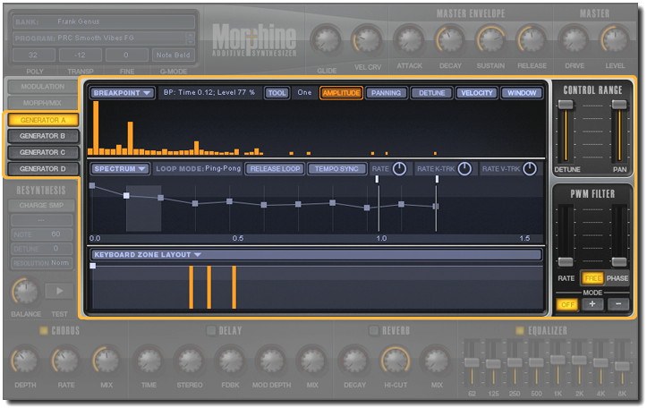Select the Amplitude editing mode
This screenshot has height=408, width=647.
[341, 93]
